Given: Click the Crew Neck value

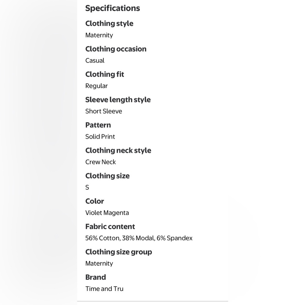Looking at the screenshot, I should [x=101, y=162].
